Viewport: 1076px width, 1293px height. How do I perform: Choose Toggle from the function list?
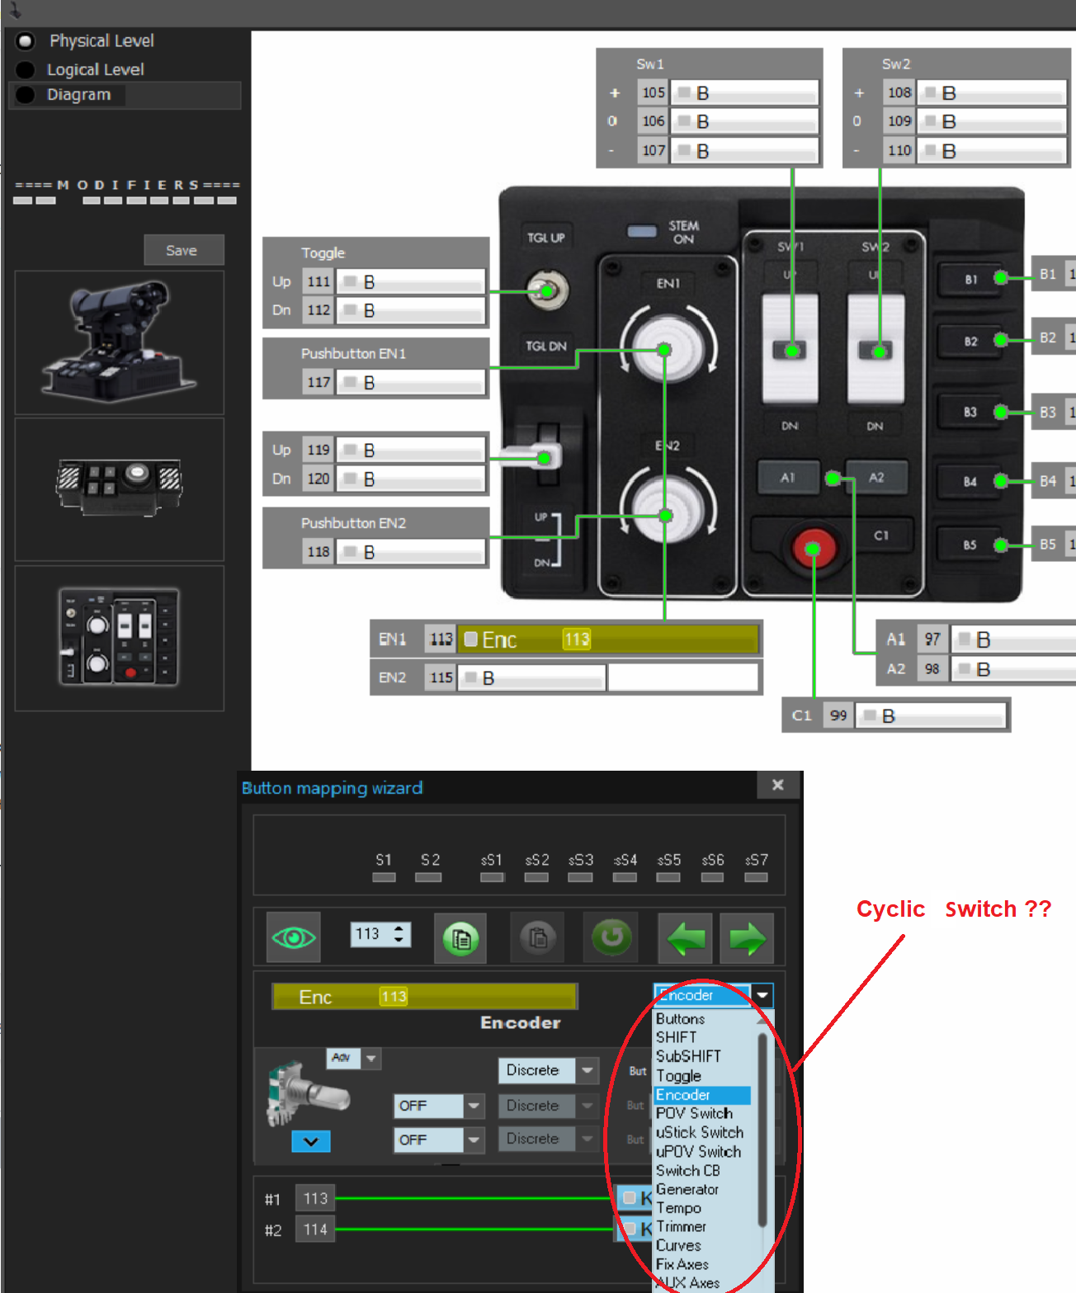(678, 1076)
